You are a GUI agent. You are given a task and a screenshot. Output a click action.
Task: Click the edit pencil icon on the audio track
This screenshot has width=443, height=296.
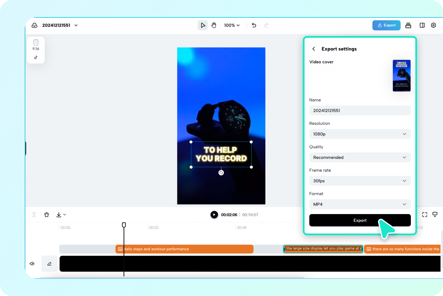[x=49, y=264]
